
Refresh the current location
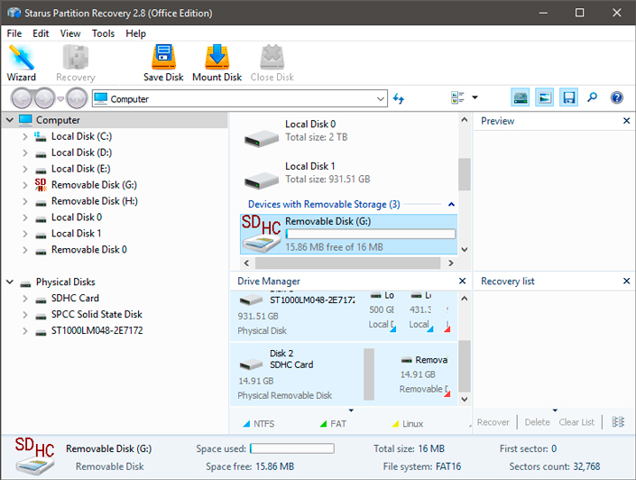point(399,98)
